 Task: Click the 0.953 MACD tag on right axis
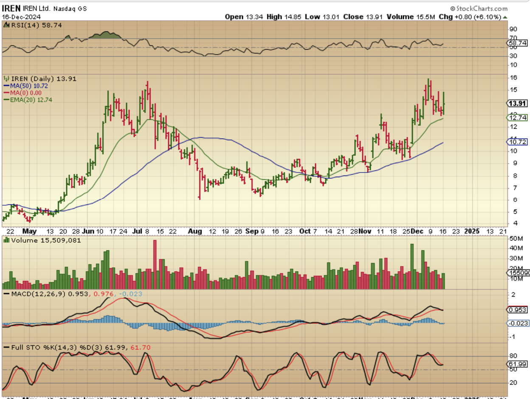(518, 310)
